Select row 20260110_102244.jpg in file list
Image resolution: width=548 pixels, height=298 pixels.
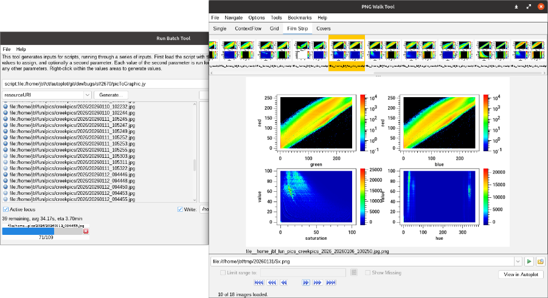click(x=72, y=113)
